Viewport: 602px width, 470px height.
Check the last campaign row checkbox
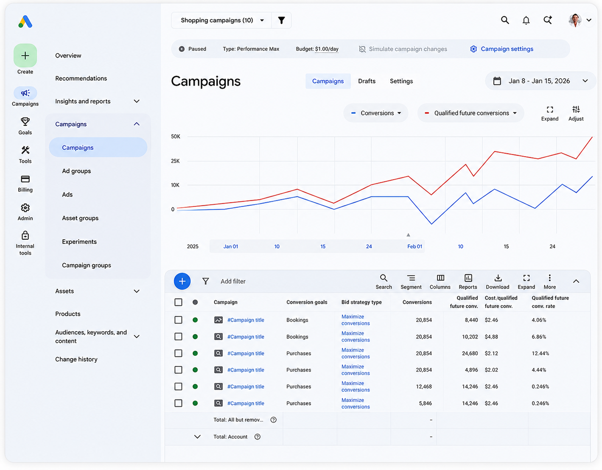pos(179,403)
